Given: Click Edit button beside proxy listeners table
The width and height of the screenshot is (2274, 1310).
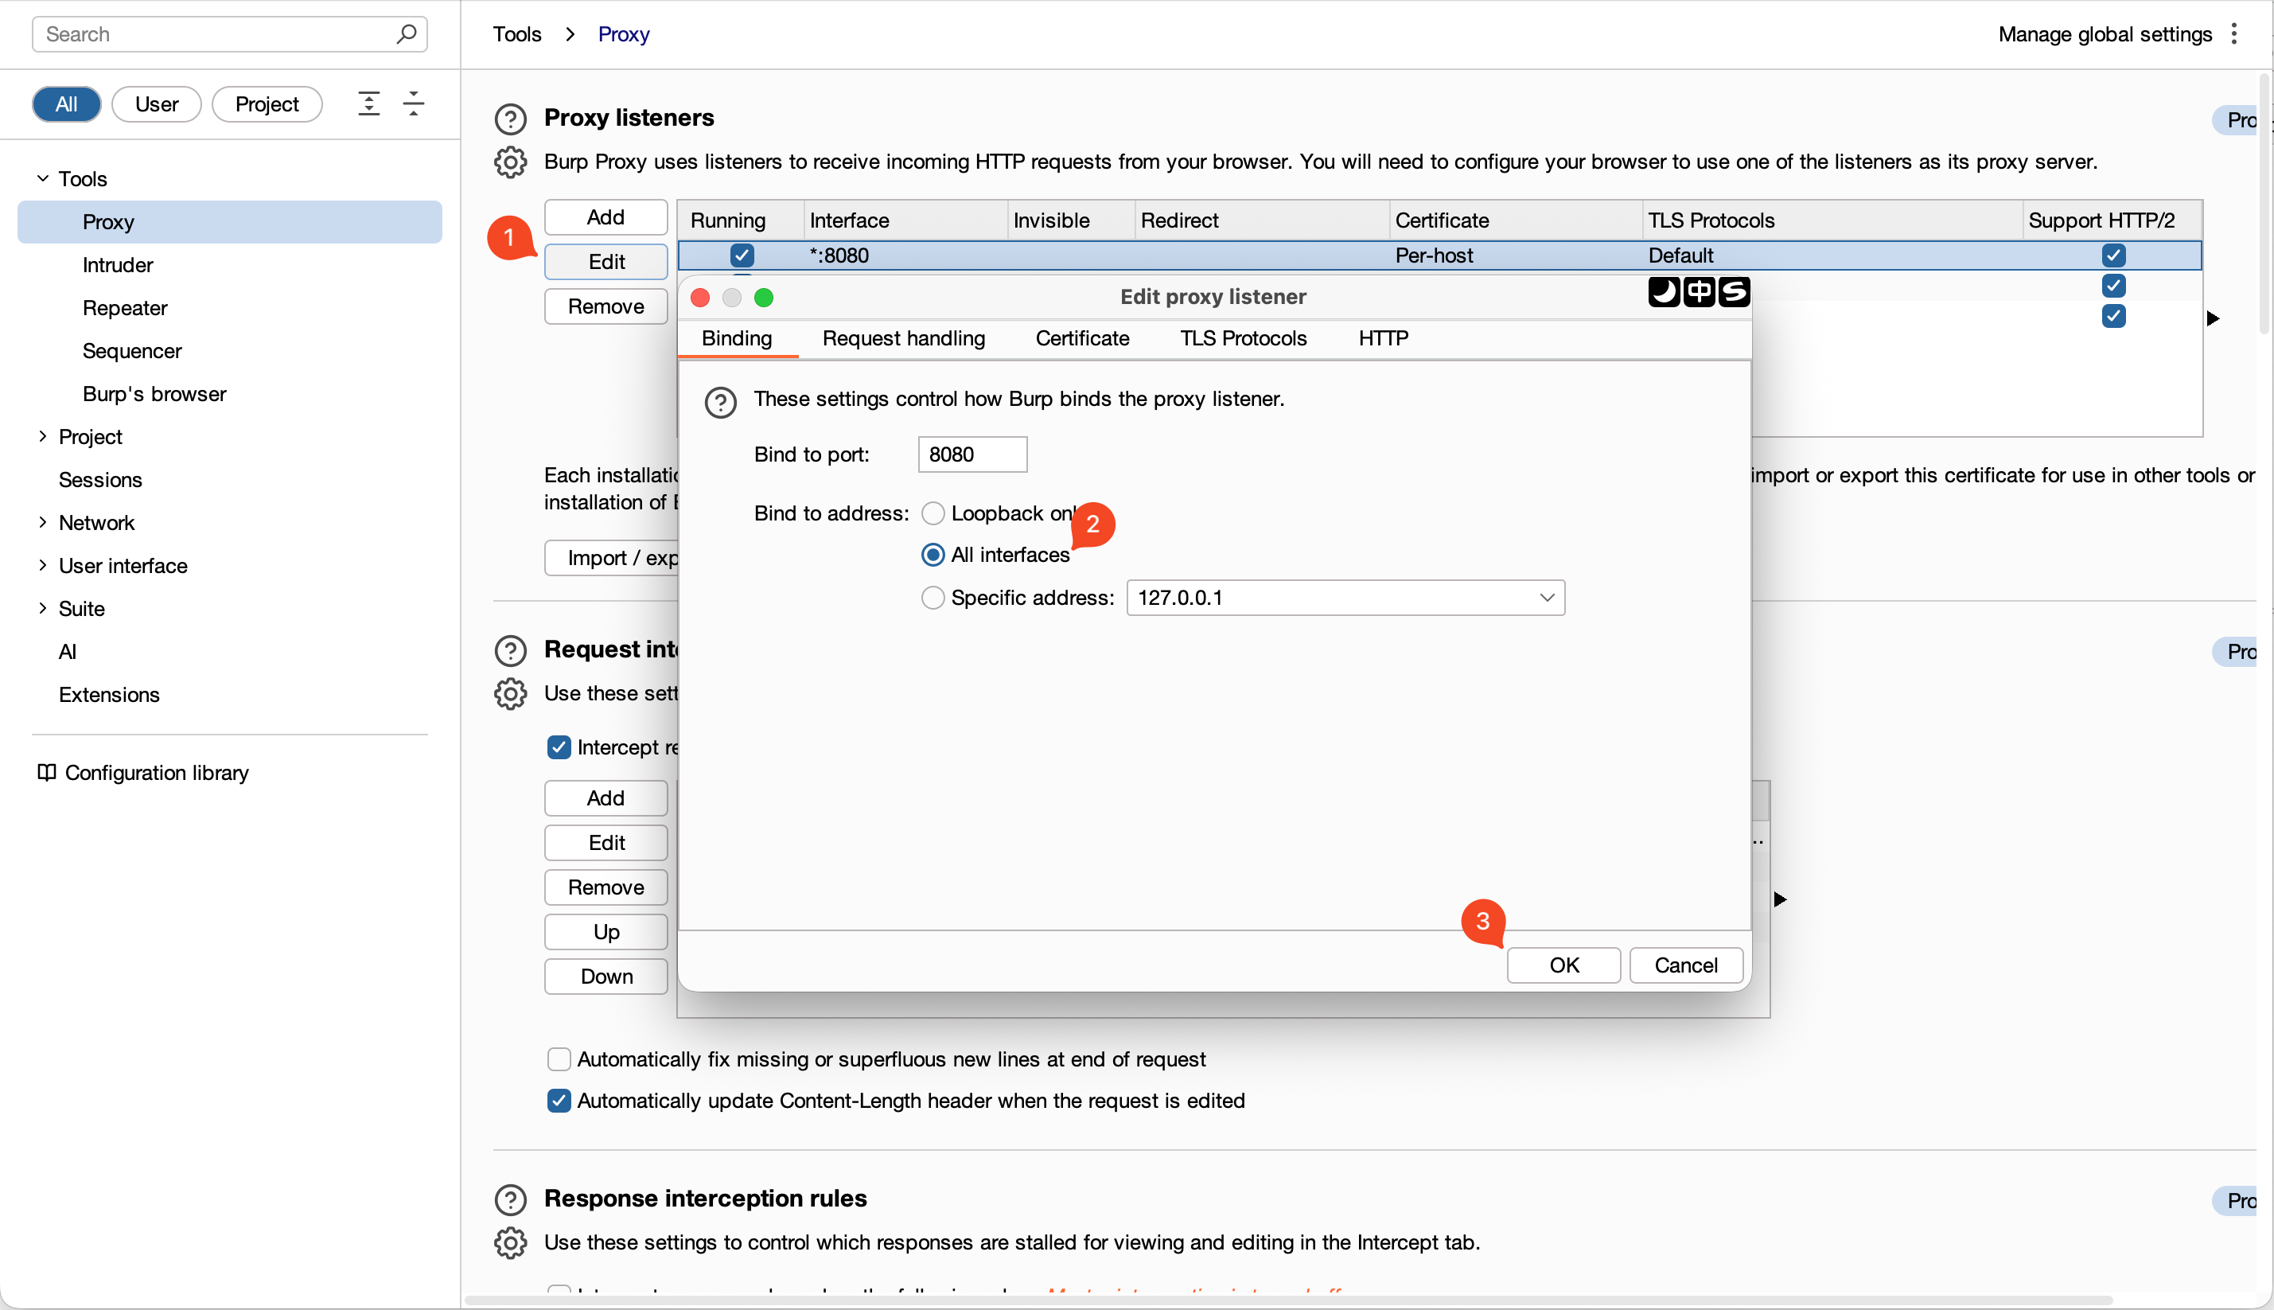Looking at the screenshot, I should pos(606,262).
